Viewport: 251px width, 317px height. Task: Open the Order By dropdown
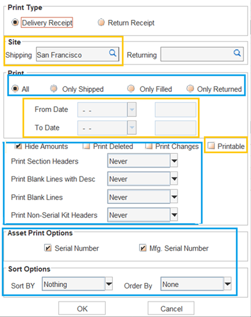[x=227, y=284]
